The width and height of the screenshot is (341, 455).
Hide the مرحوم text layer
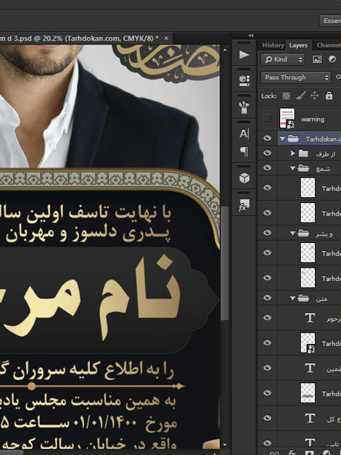point(267,317)
